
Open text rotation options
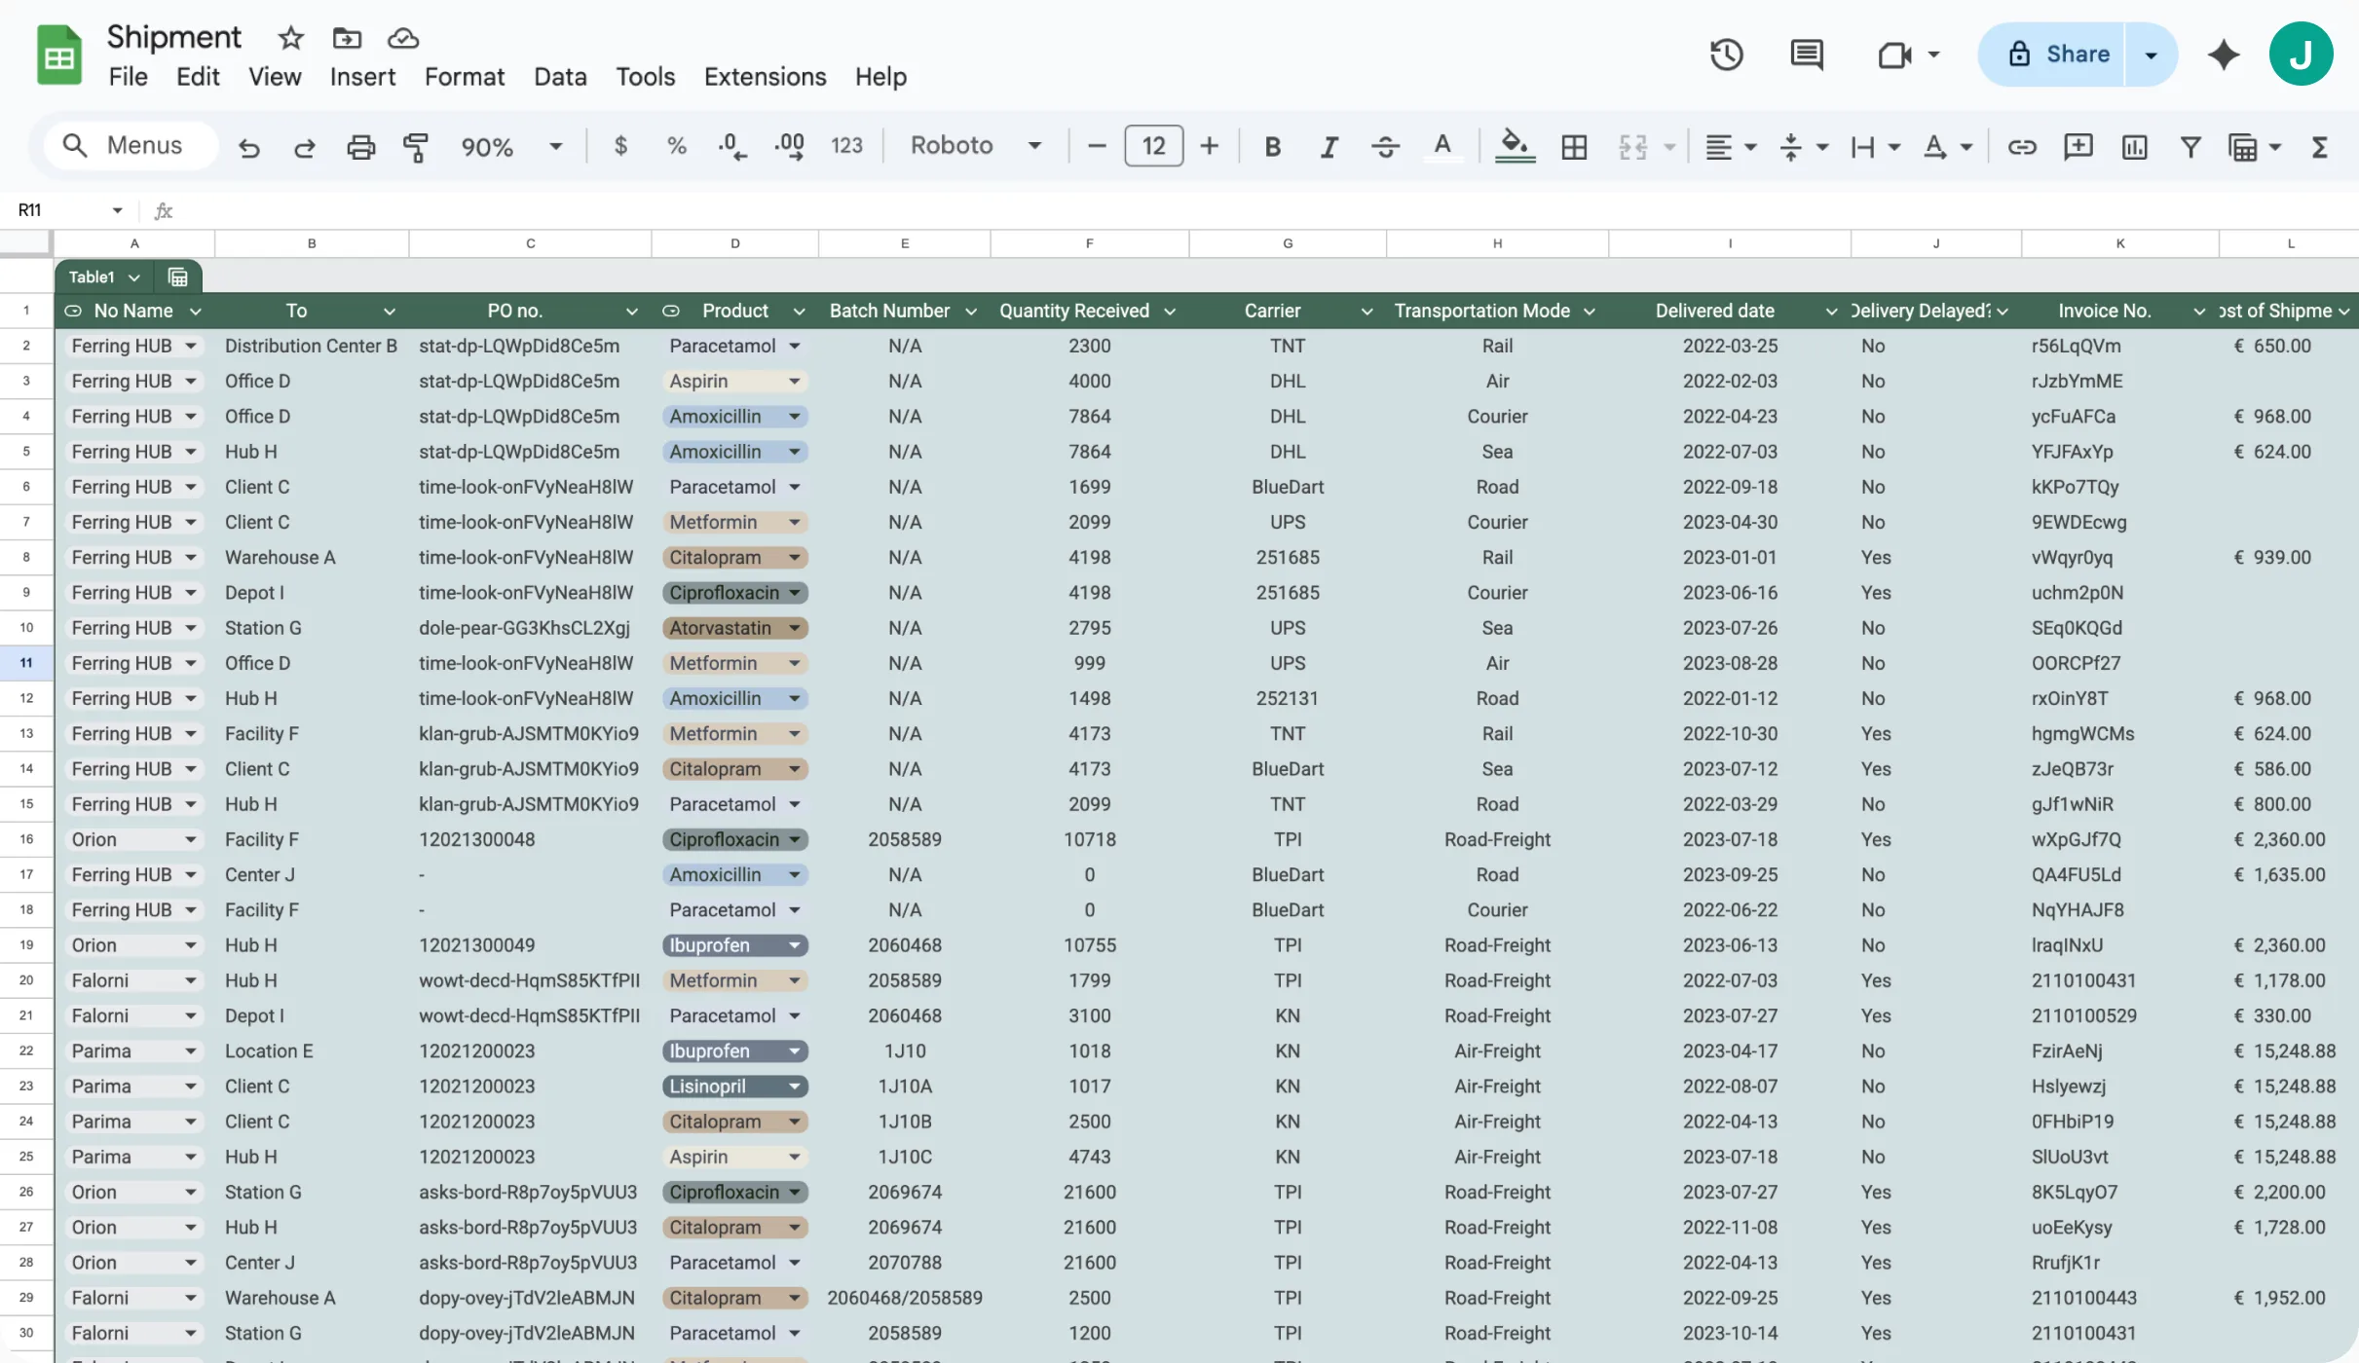[x=1947, y=147]
